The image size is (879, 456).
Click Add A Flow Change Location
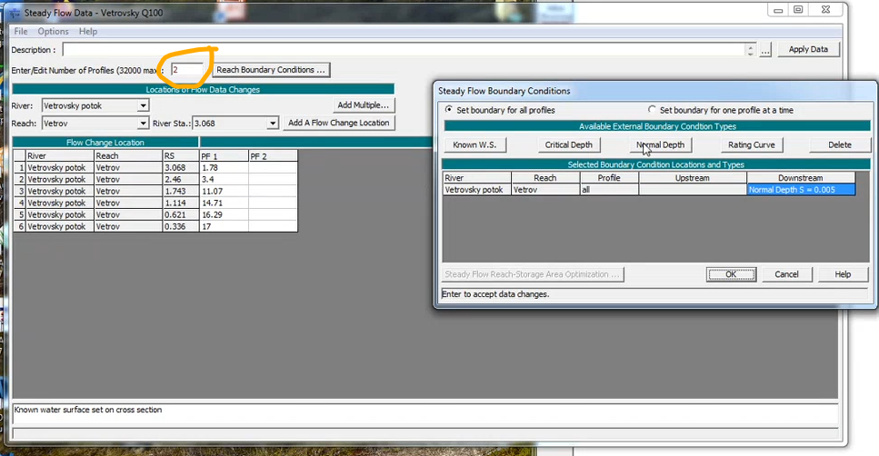[x=338, y=123]
